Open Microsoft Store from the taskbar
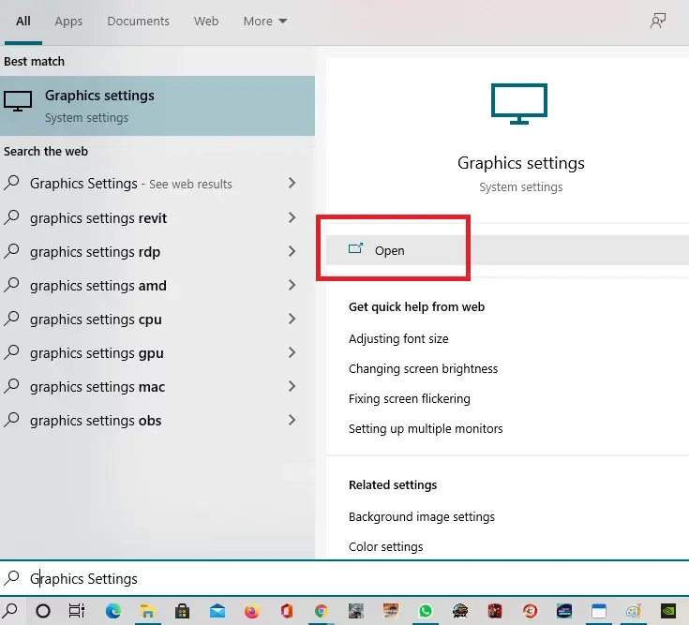 coord(182,611)
